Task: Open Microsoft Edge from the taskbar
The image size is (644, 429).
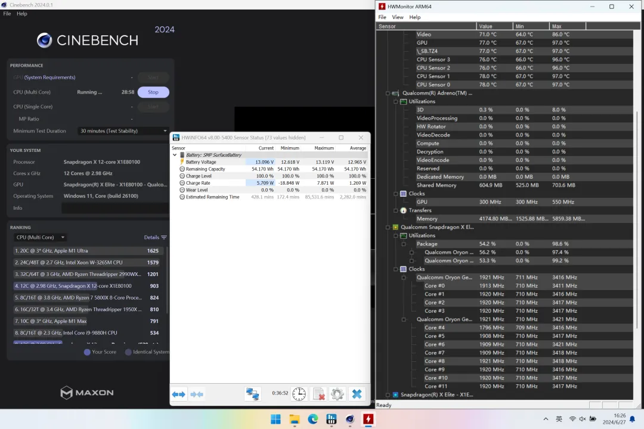Action: point(313,419)
